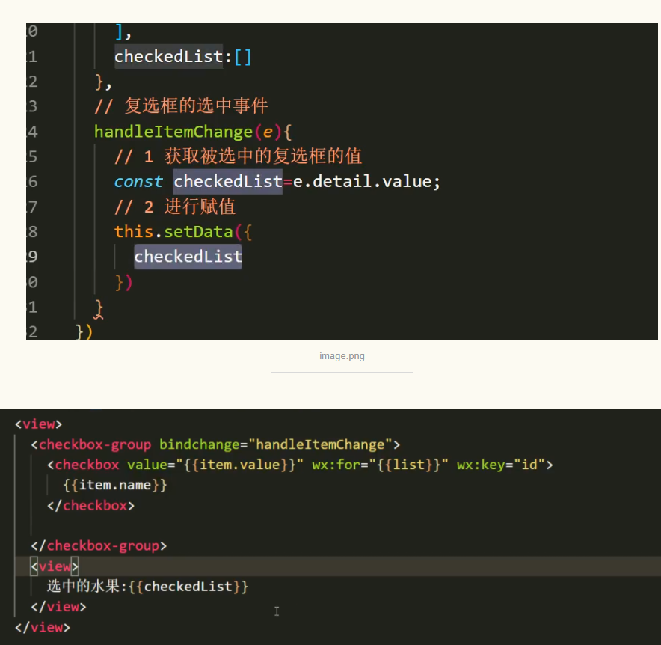Viewport: 661px width, 645px height.
Task: Click {{item.name}} binding text
Action: click(114, 485)
